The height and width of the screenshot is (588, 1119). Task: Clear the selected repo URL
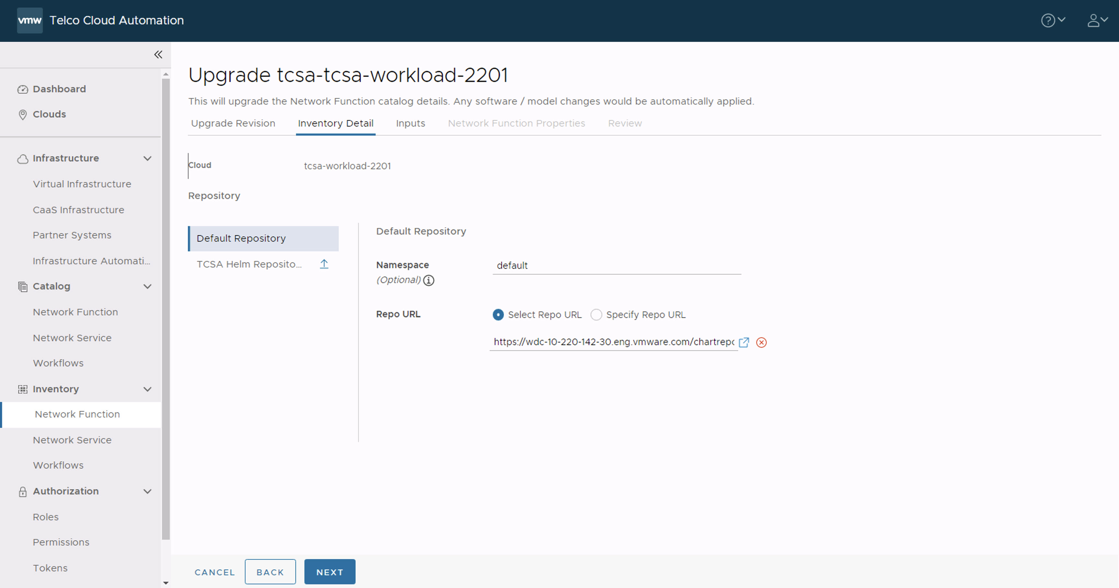click(762, 343)
